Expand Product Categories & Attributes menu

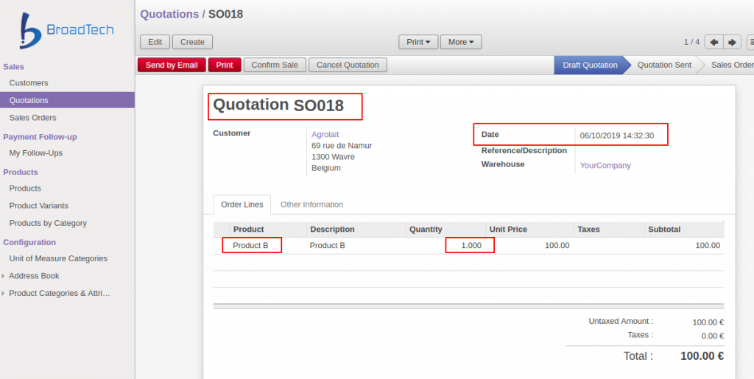click(59, 294)
